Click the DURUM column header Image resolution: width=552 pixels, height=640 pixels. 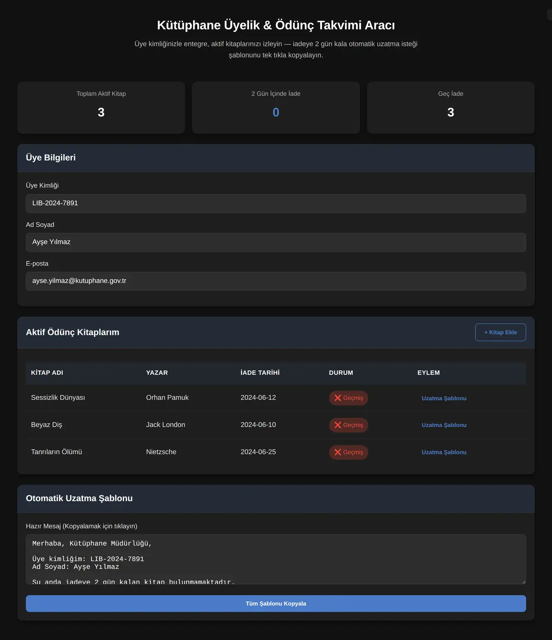[x=341, y=373]
